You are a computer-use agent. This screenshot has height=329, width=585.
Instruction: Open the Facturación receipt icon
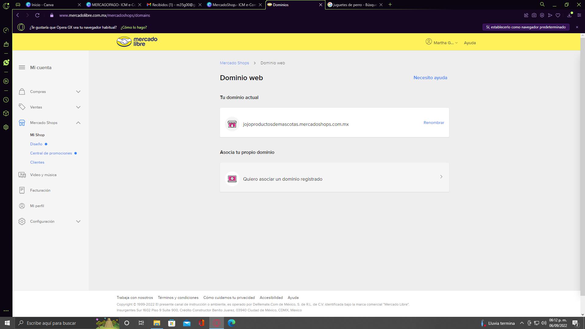point(22,190)
